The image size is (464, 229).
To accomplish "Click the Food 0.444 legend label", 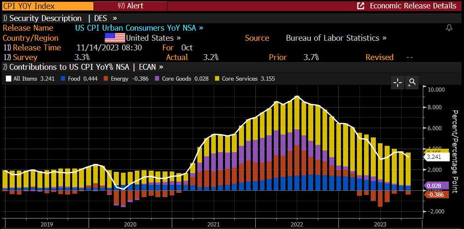I will [x=83, y=79].
